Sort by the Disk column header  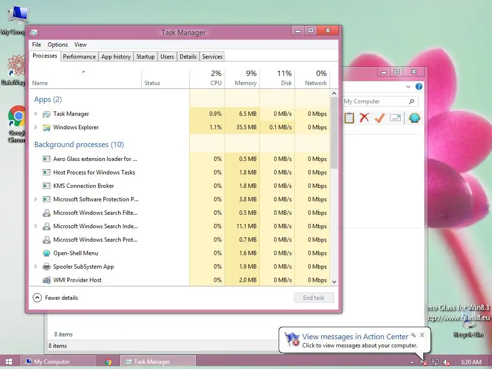[277, 78]
